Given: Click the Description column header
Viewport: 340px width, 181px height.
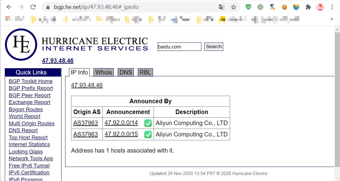Looking at the screenshot, I should 192,112.
